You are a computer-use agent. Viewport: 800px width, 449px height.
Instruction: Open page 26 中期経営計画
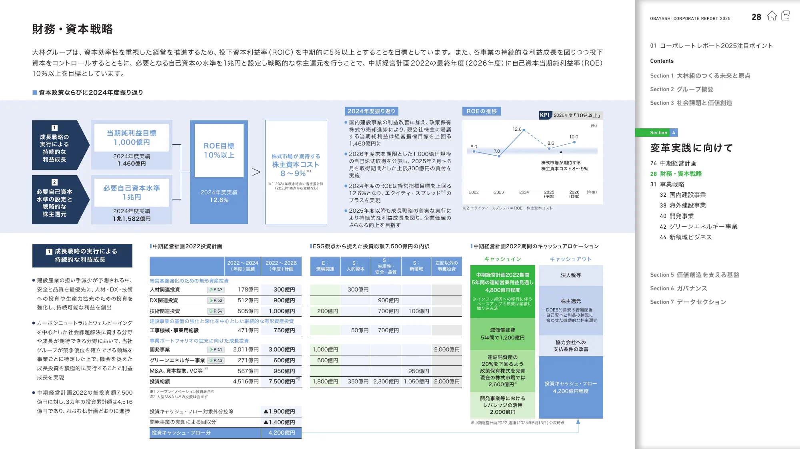pos(674,164)
